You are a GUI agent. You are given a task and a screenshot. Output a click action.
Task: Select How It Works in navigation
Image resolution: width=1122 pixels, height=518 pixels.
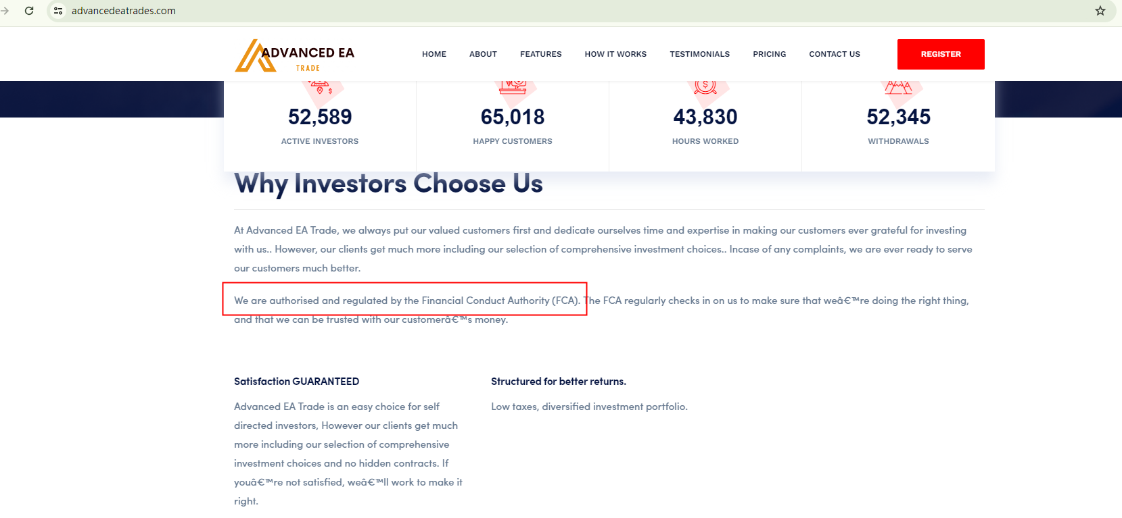[x=615, y=54]
